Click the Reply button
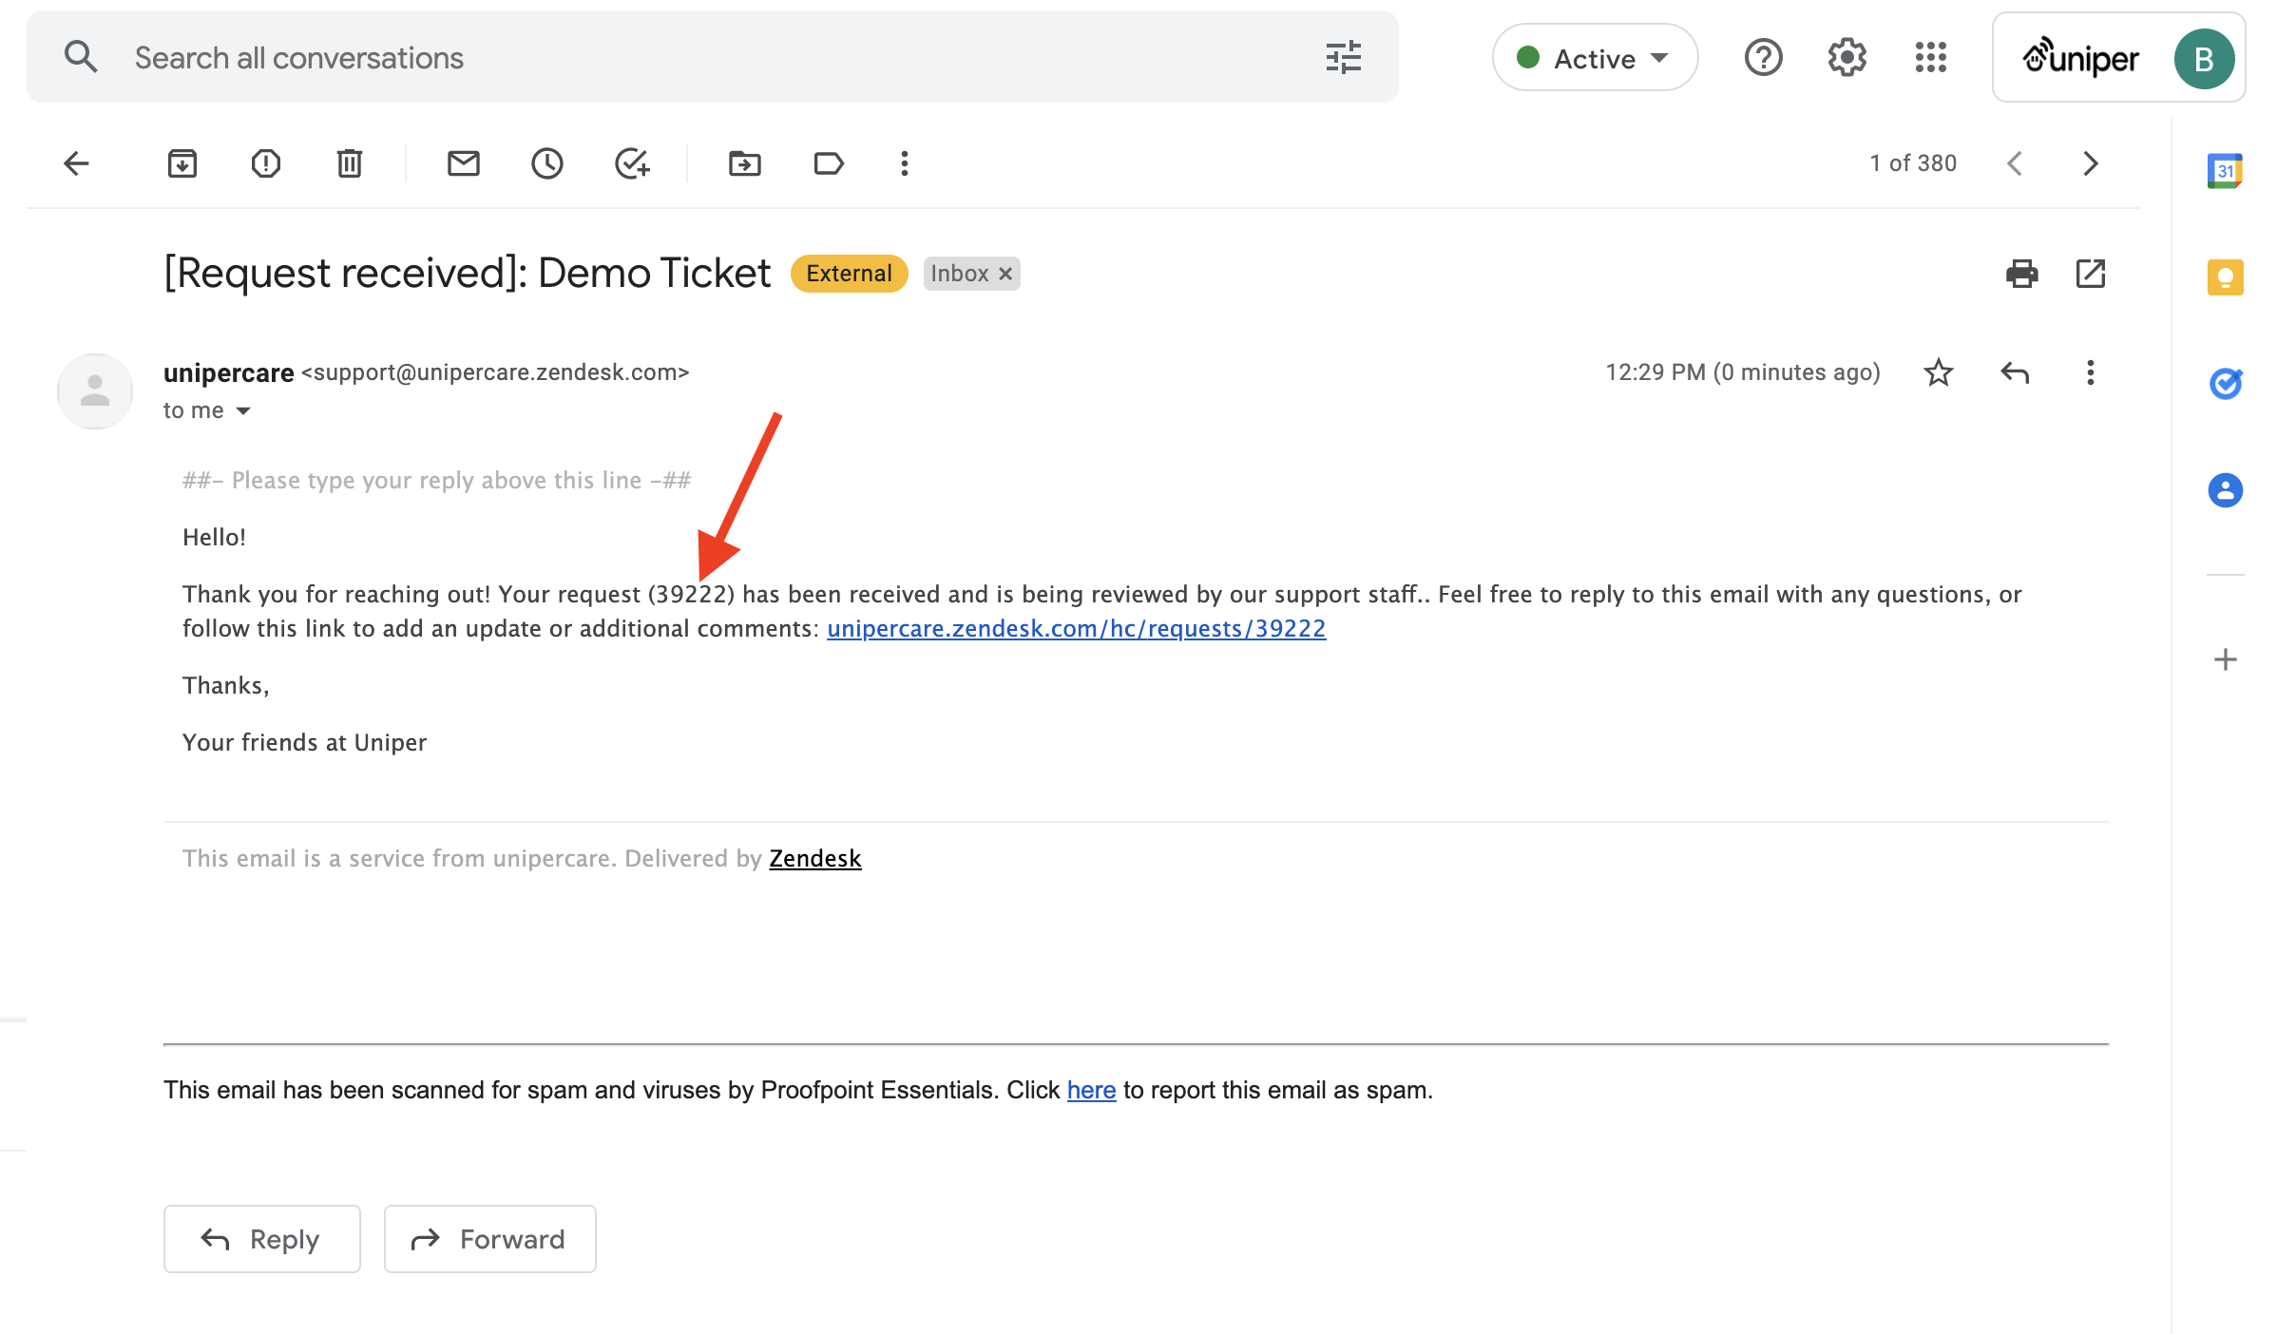Screen dimensions: 2277x1334 pyautogui.click(x=261, y=1239)
